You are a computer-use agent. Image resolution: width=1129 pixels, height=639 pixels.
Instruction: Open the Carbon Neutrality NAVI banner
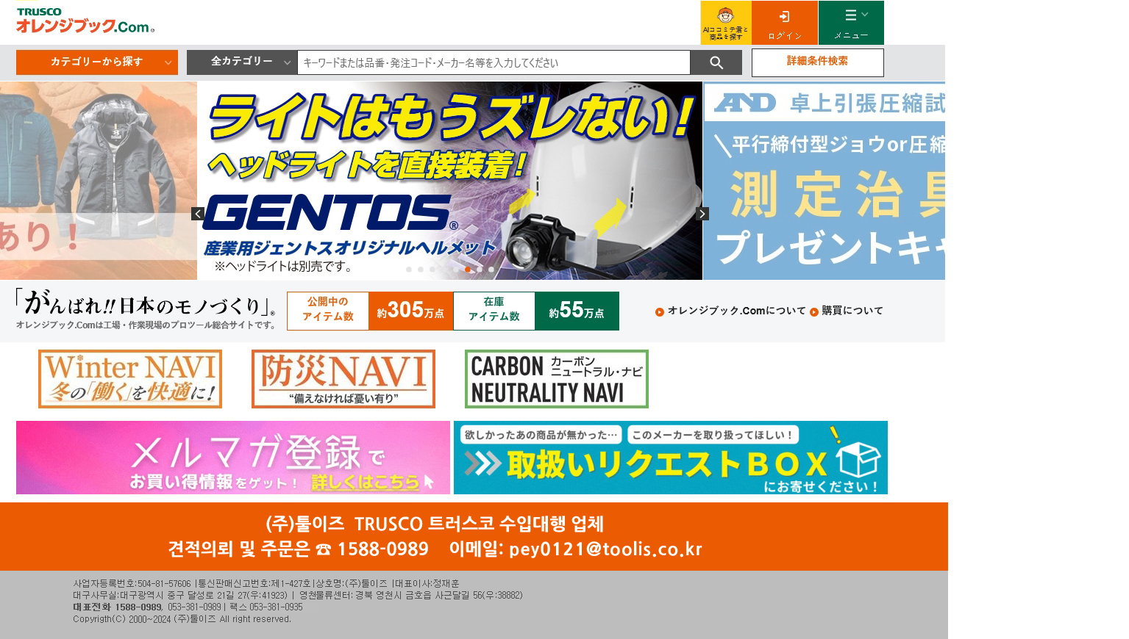[x=557, y=379]
